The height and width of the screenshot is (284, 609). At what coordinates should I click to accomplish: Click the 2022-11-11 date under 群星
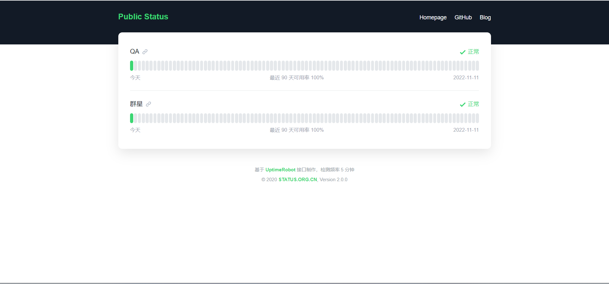466,130
